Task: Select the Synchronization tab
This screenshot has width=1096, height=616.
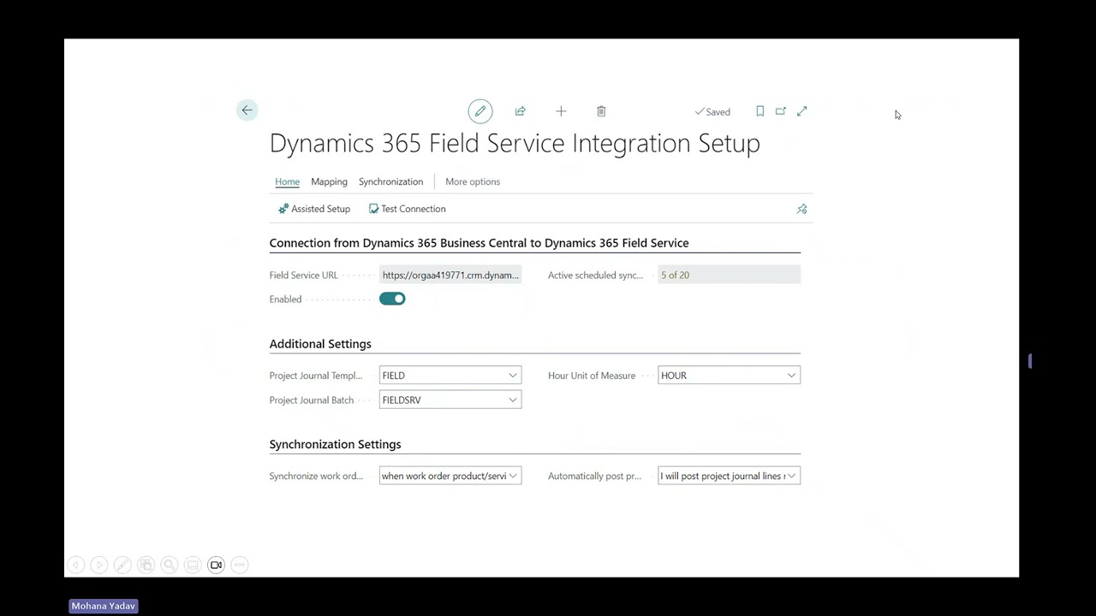Action: click(x=390, y=181)
